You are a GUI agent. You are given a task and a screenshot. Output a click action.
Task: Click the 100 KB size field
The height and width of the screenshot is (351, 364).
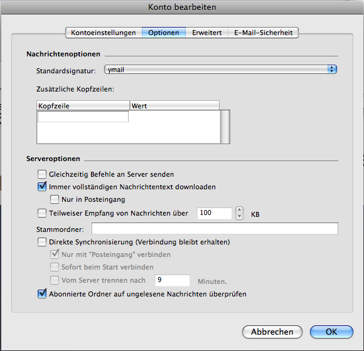point(215,213)
